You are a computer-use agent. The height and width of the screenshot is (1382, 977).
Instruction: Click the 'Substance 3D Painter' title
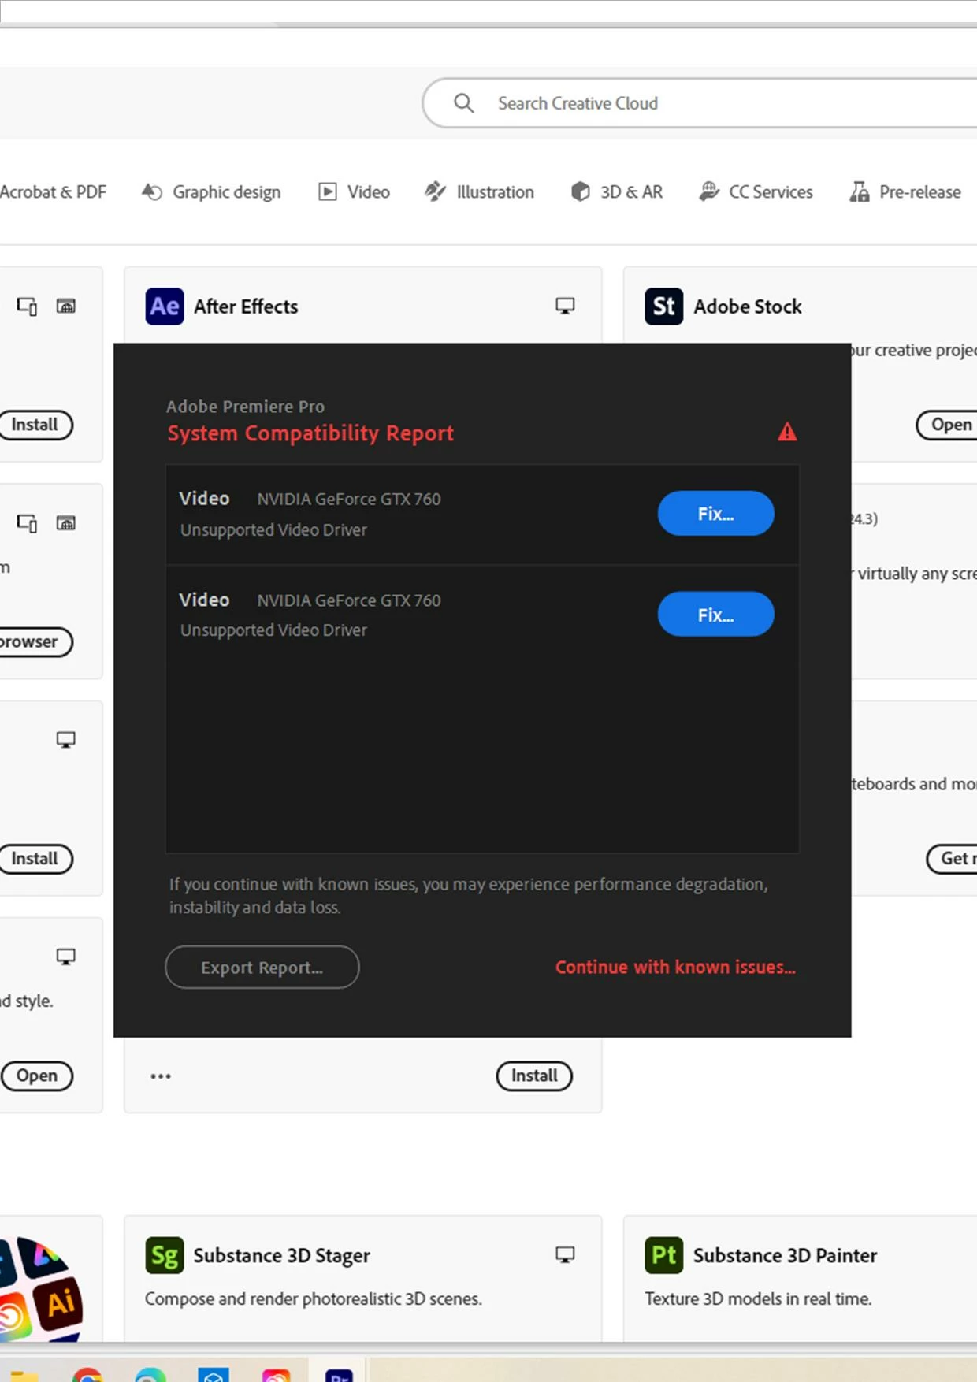(785, 1255)
